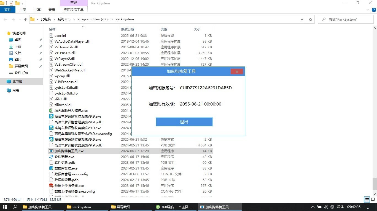Sort files by the 类型 column header
Image resolution: width=377 pixels, height=211 pixels.
[175, 29]
